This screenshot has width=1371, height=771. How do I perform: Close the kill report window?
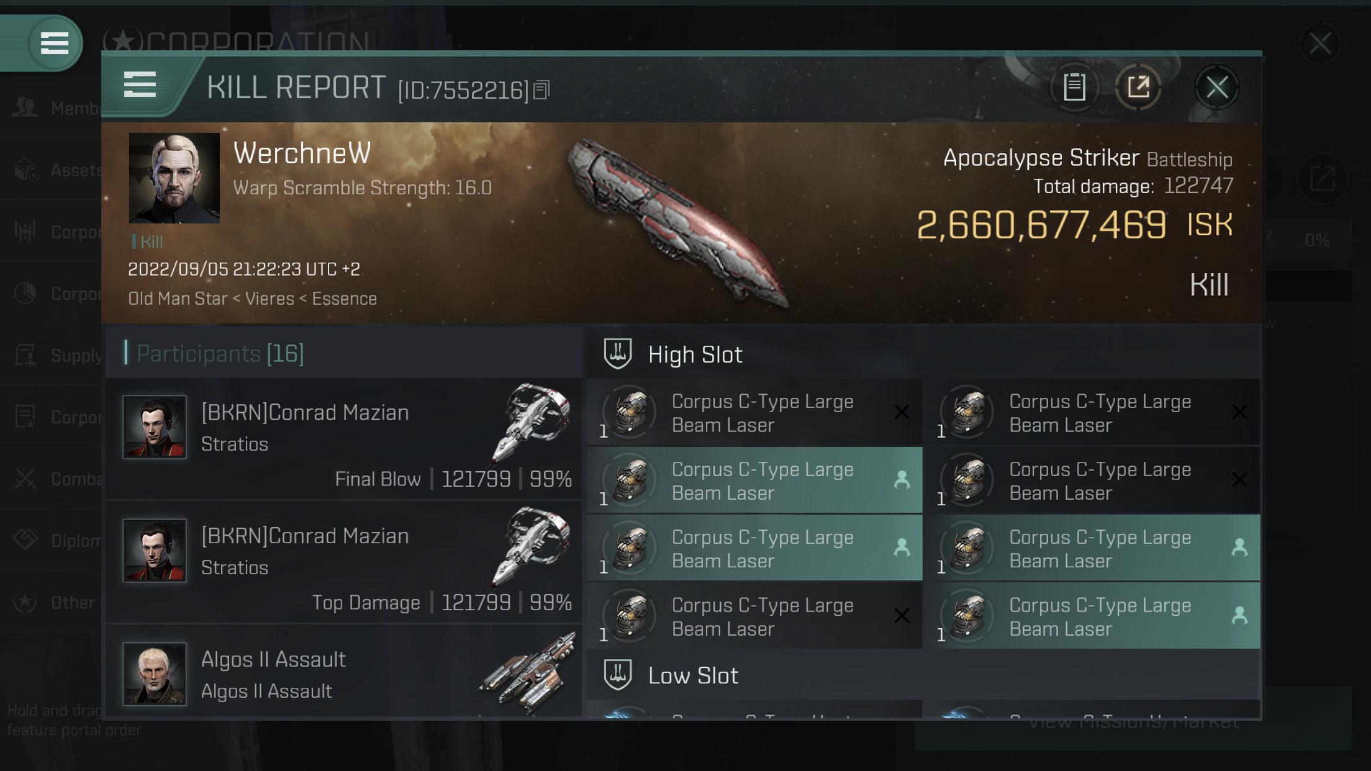[x=1216, y=87]
